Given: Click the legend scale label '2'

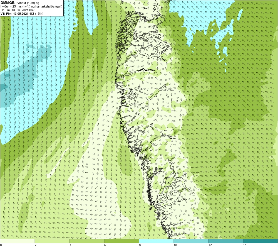Looking at the screenshot, I should coord(36,245).
